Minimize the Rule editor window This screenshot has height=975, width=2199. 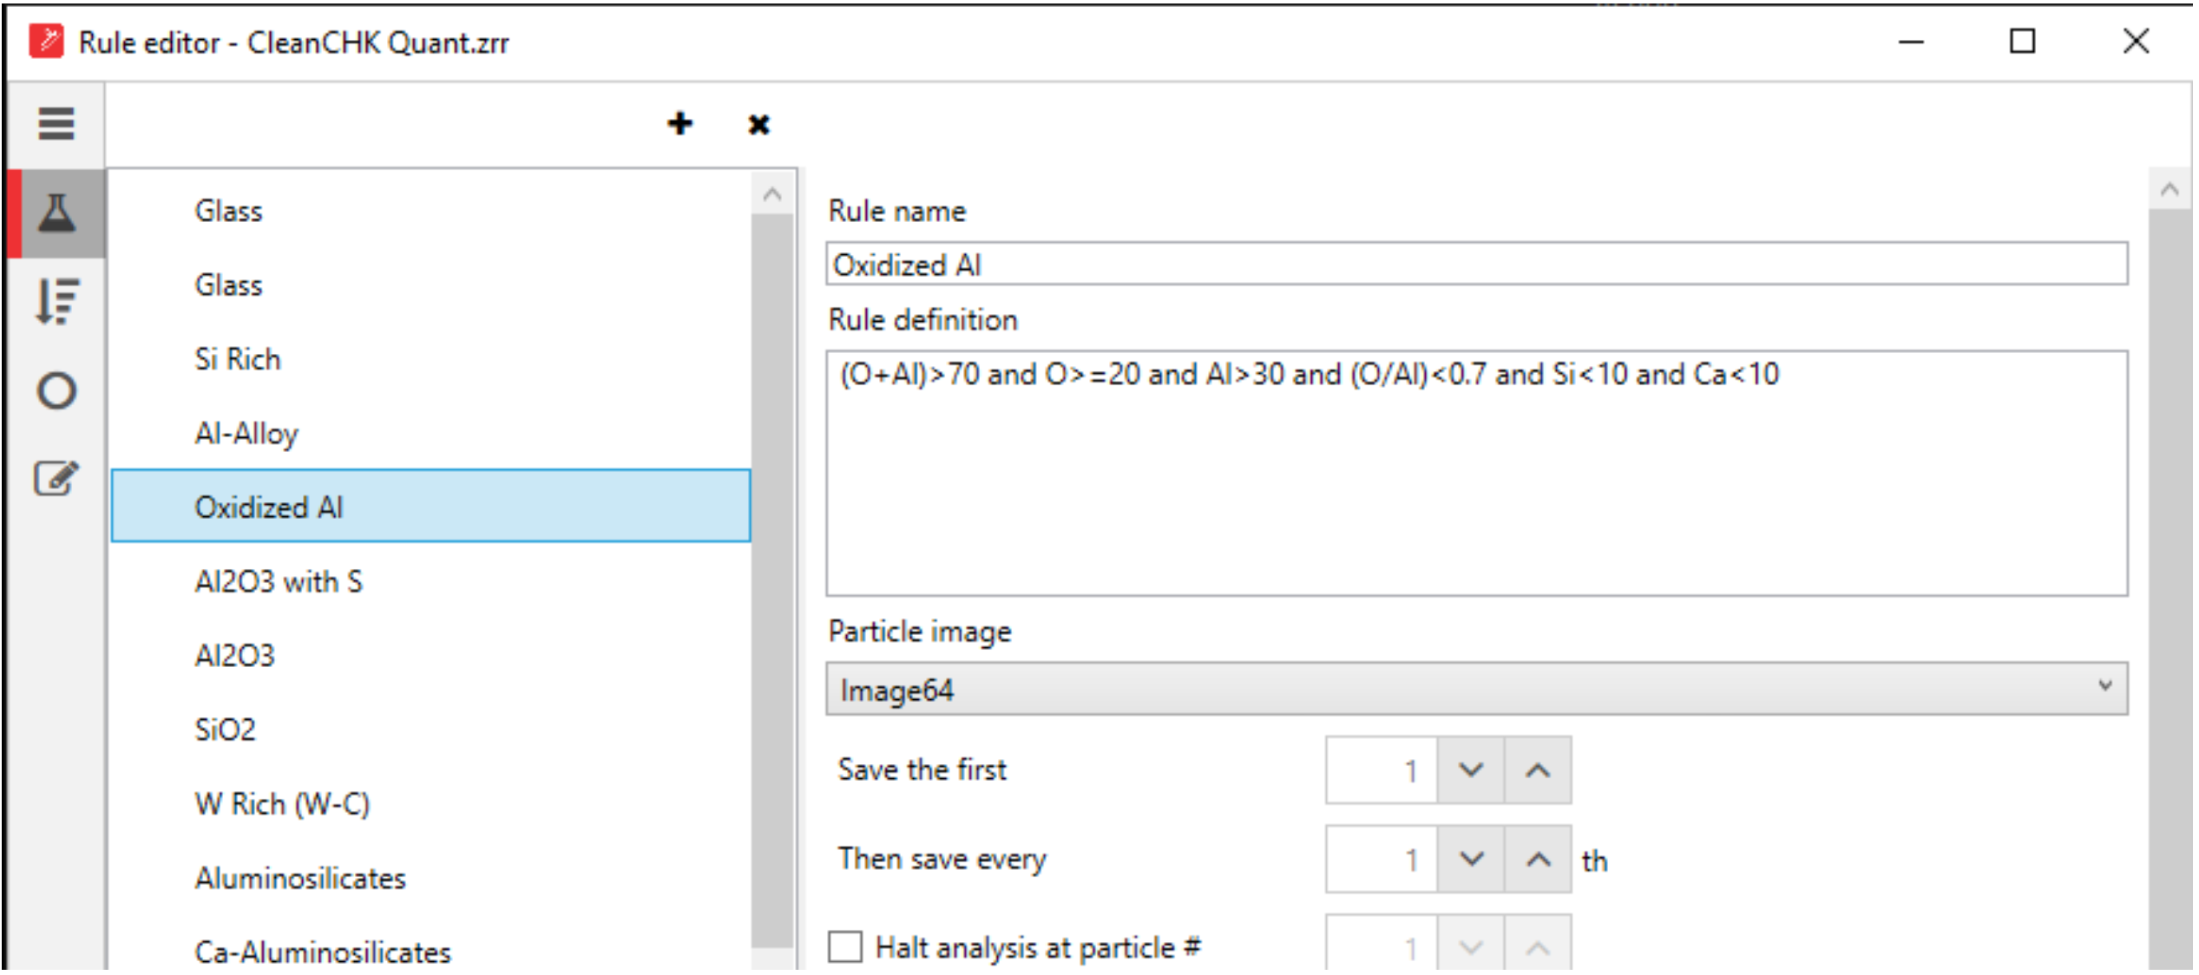(x=1911, y=42)
